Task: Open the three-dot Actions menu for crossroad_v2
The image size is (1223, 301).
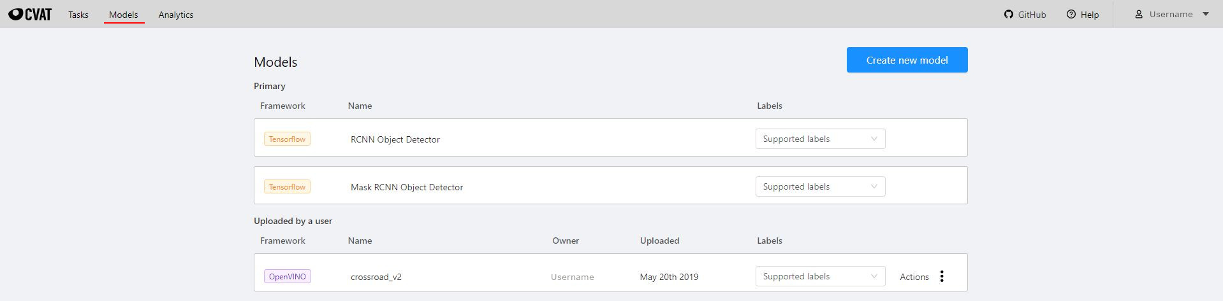Action: [x=941, y=276]
